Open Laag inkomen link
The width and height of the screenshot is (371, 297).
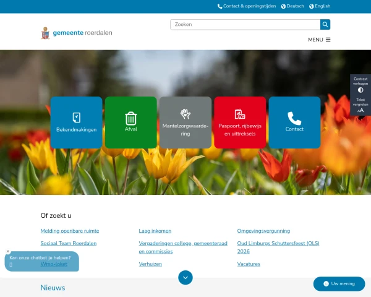[x=155, y=231]
